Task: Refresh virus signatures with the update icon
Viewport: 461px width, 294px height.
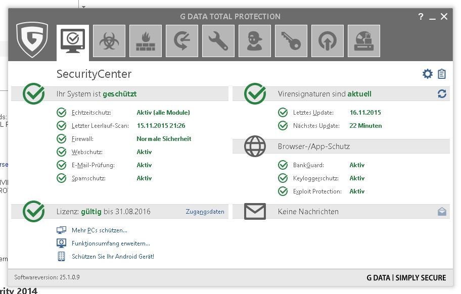Action: pos(442,93)
